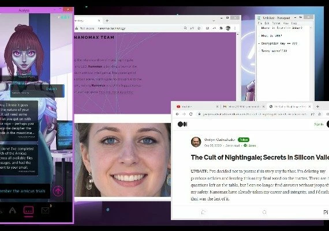This screenshot has height=231, width=329.
Task: Send the chat message with the pink arrow button
Action: pyautogui.click(x=58, y=191)
